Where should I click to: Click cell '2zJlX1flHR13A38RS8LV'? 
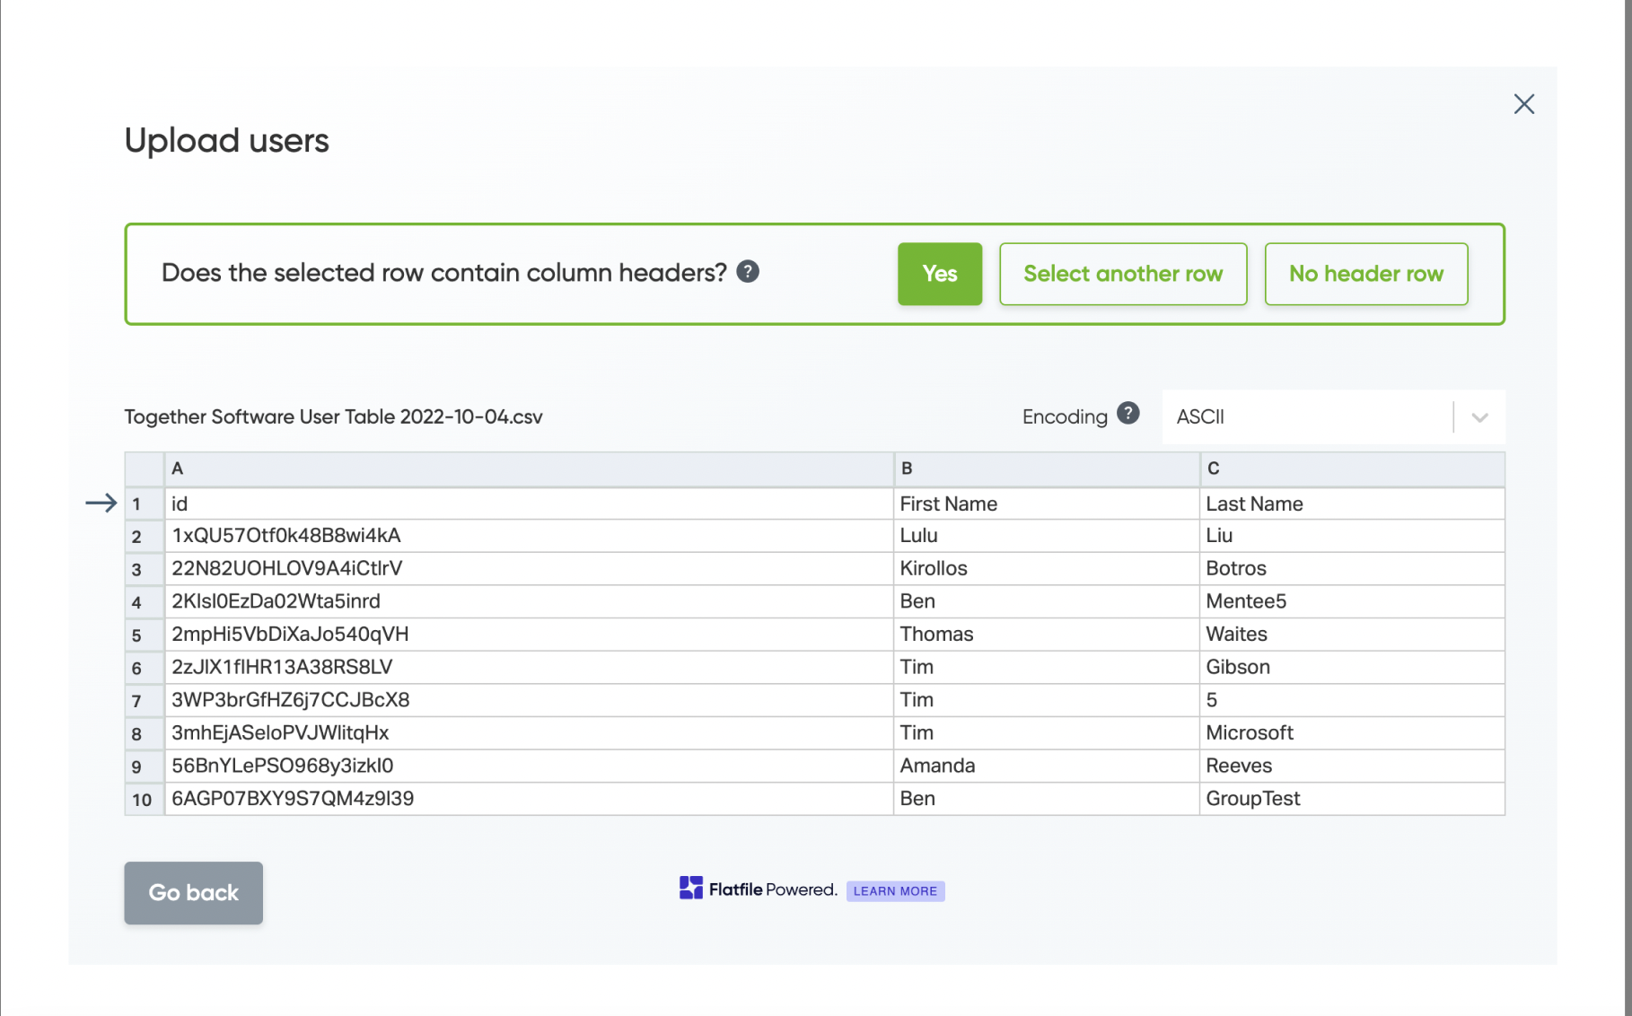[x=529, y=668]
